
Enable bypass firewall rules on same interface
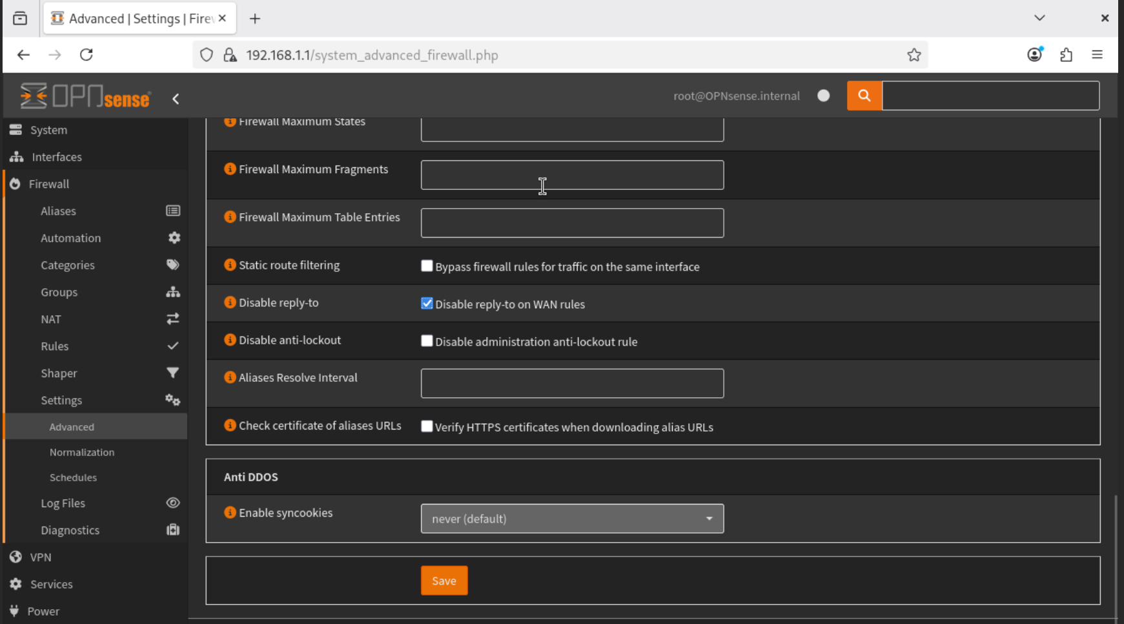pyautogui.click(x=427, y=266)
